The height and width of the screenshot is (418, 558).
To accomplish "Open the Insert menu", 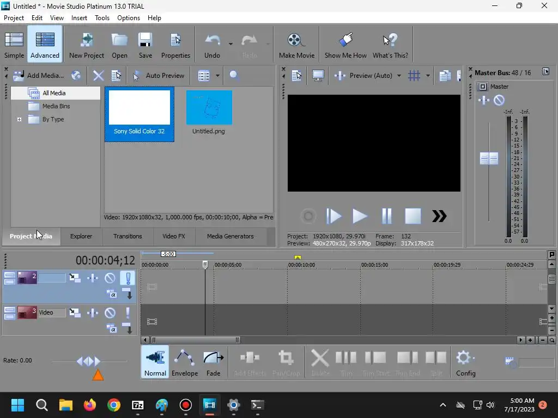I will [79, 18].
